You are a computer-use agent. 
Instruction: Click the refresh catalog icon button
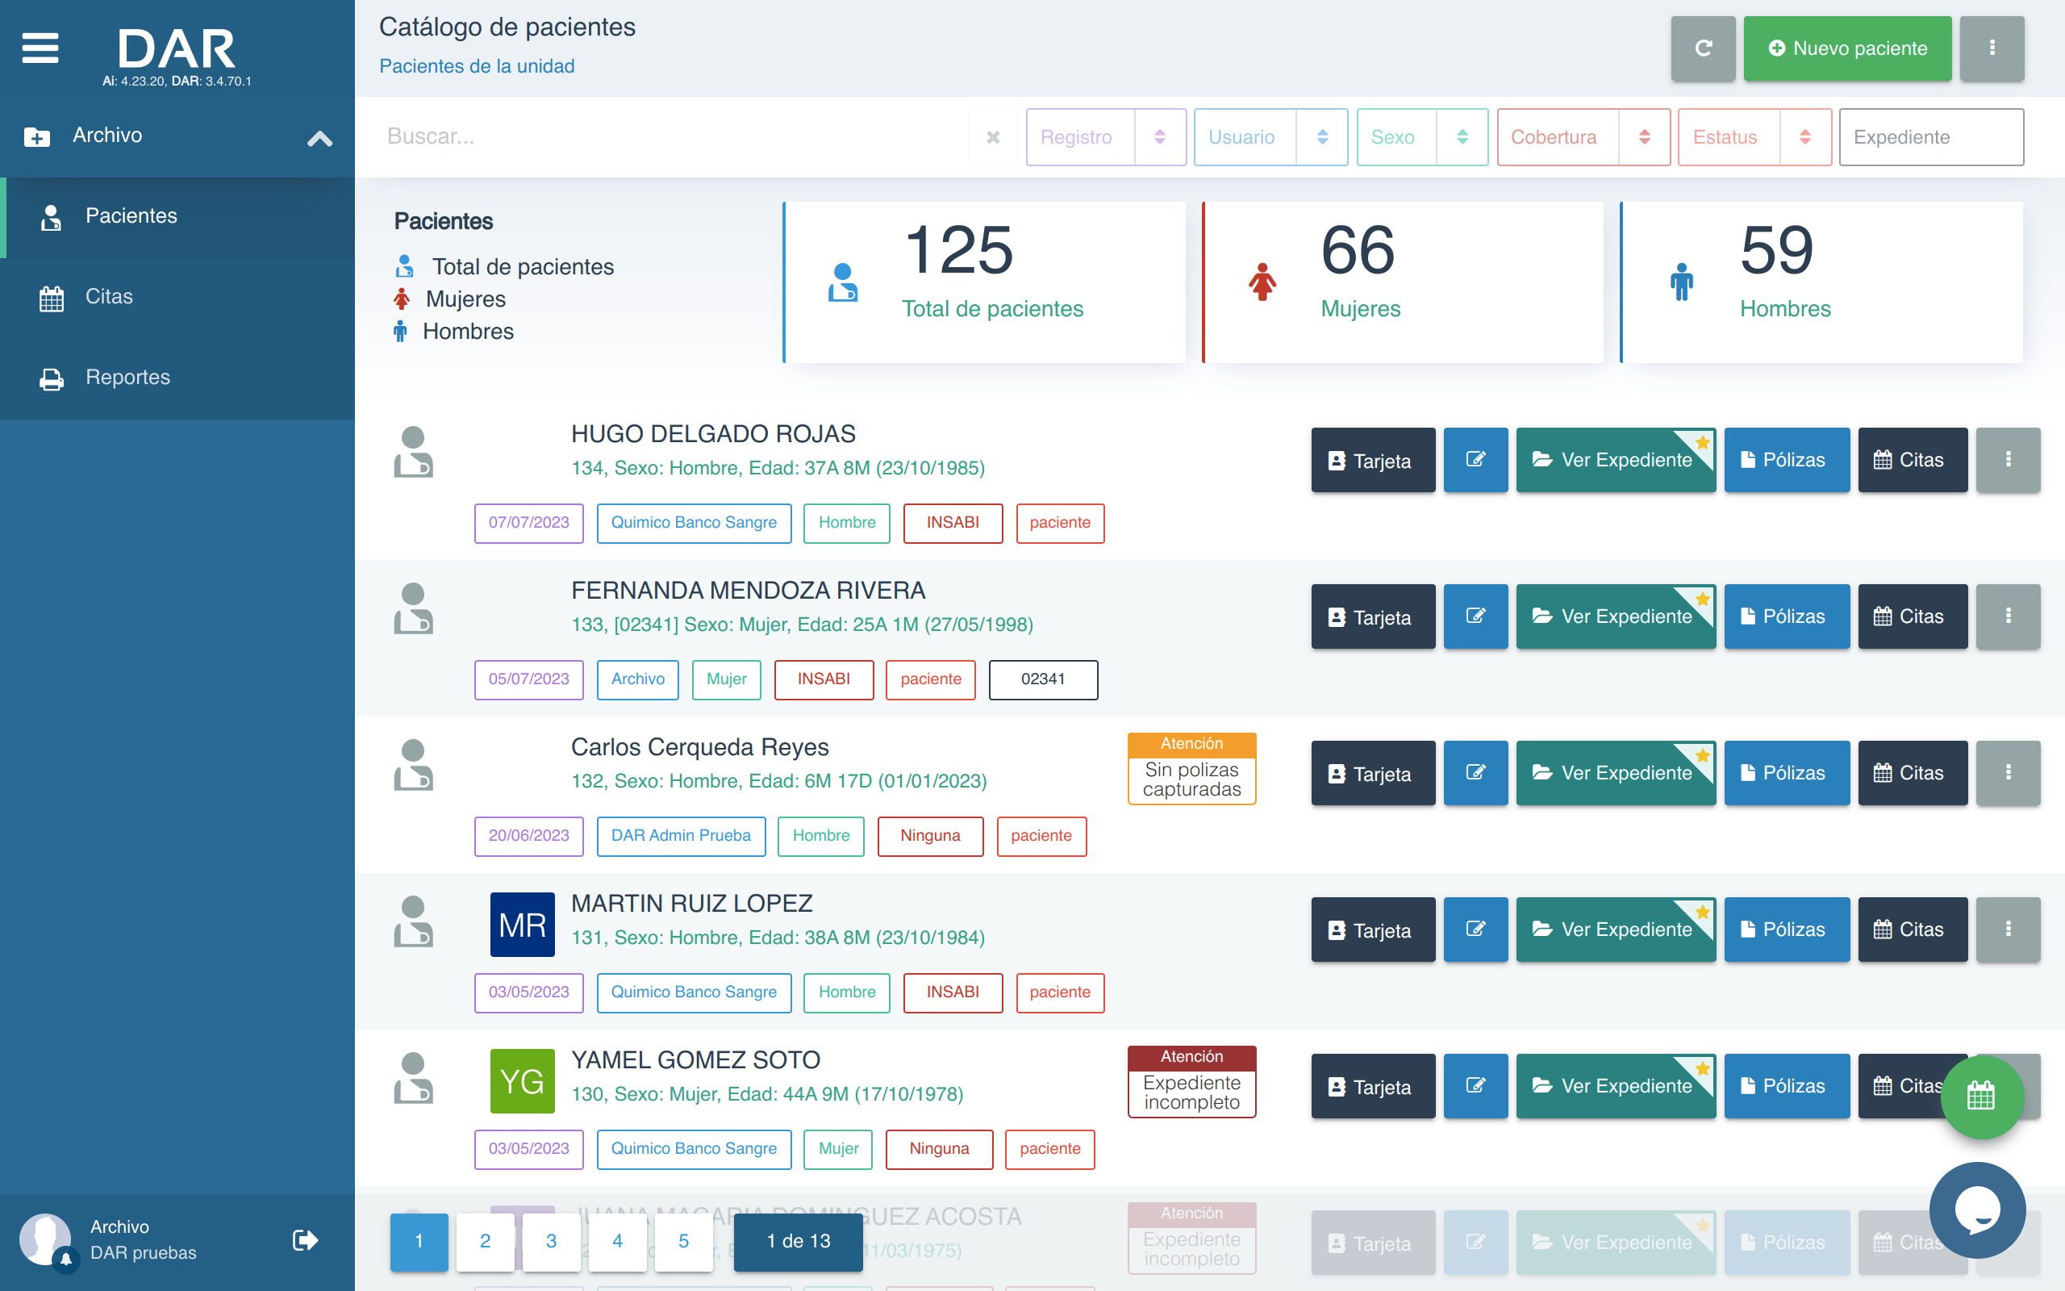1702,48
